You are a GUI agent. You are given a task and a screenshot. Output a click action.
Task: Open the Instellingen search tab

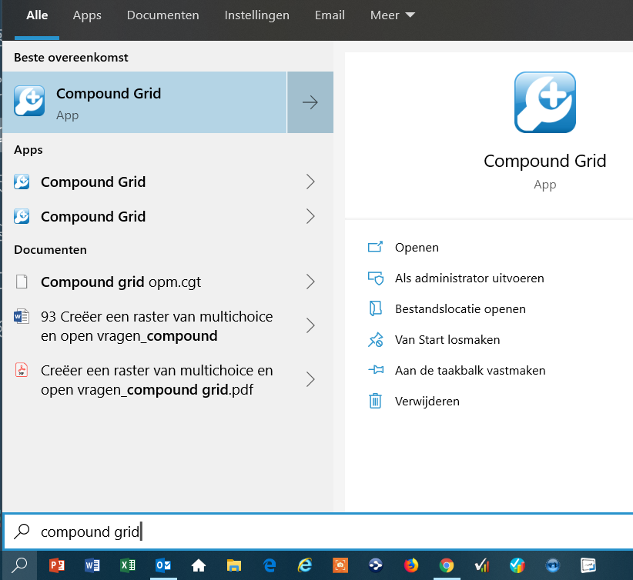(x=256, y=15)
